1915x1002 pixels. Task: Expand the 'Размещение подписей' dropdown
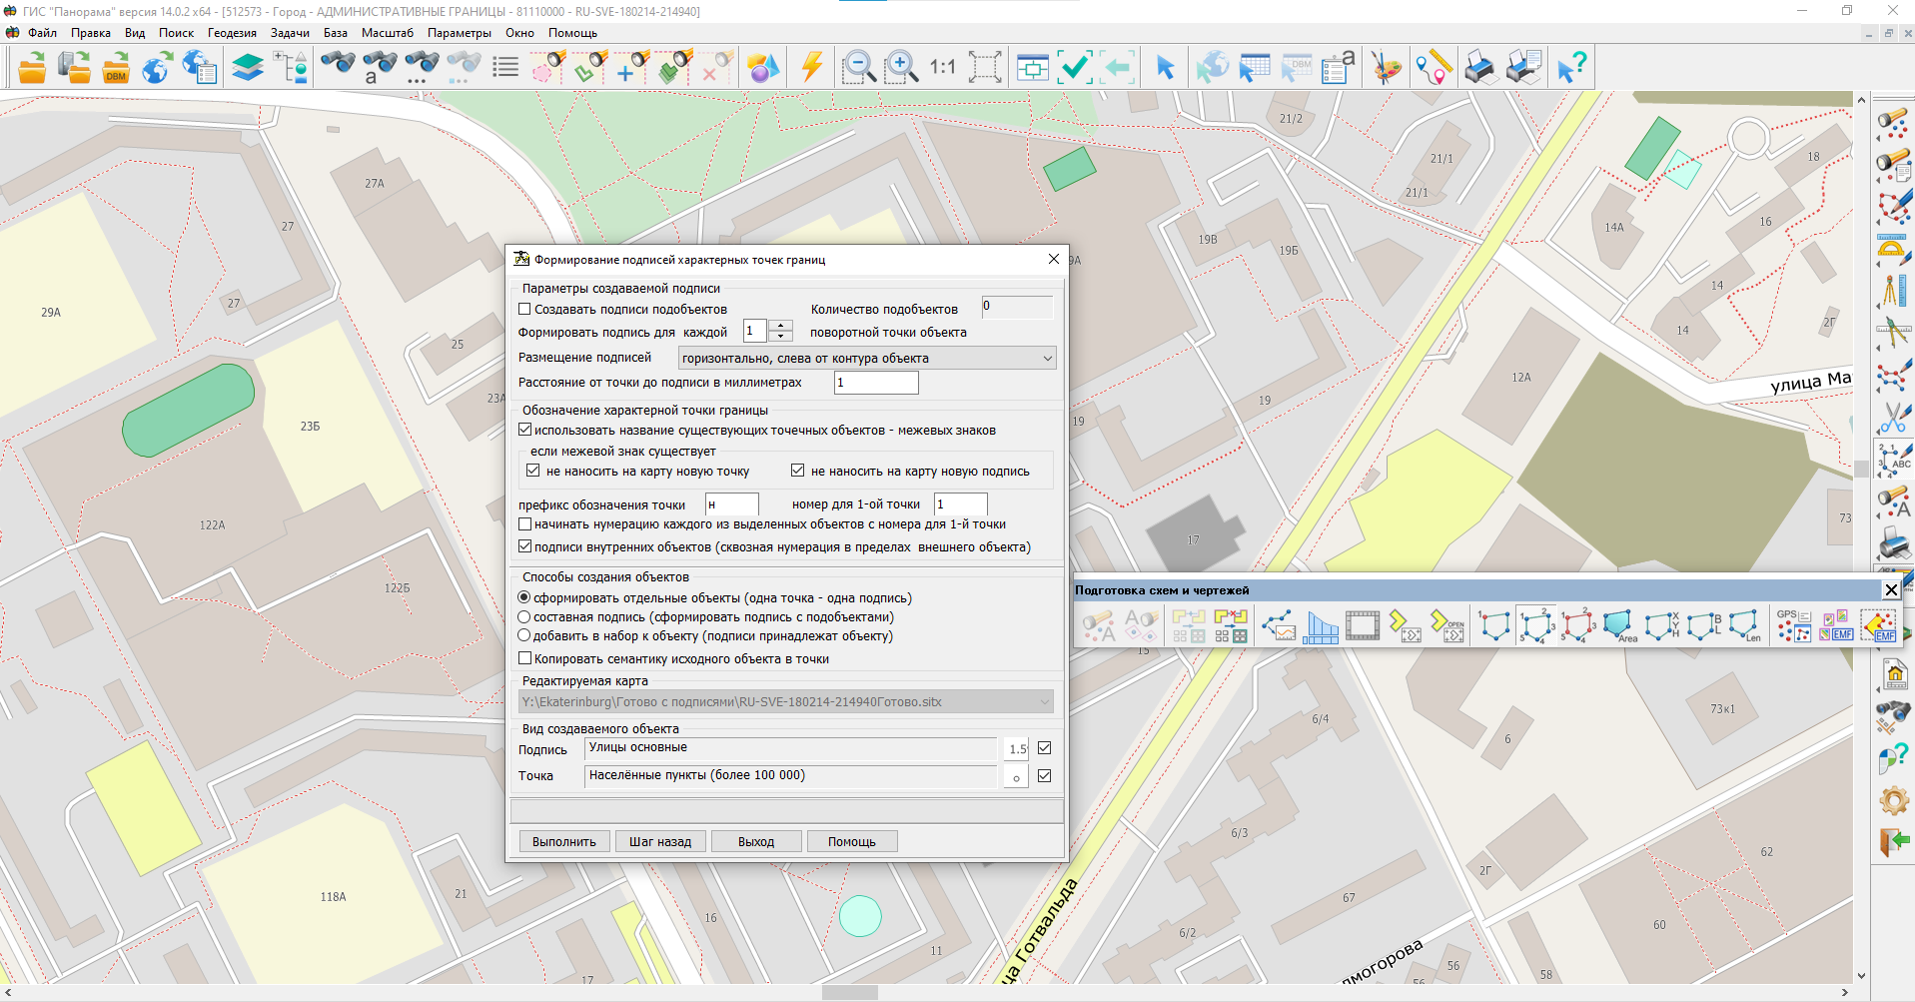click(x=1047, y=359)
